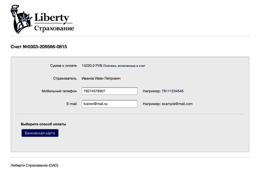Click the Выберите способ оплаты heading
Viewport: 260px width, 170px height.
[43, 124]
